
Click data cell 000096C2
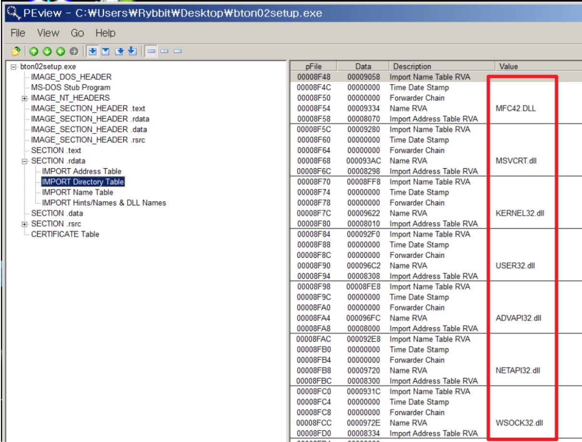click(363, 266)
